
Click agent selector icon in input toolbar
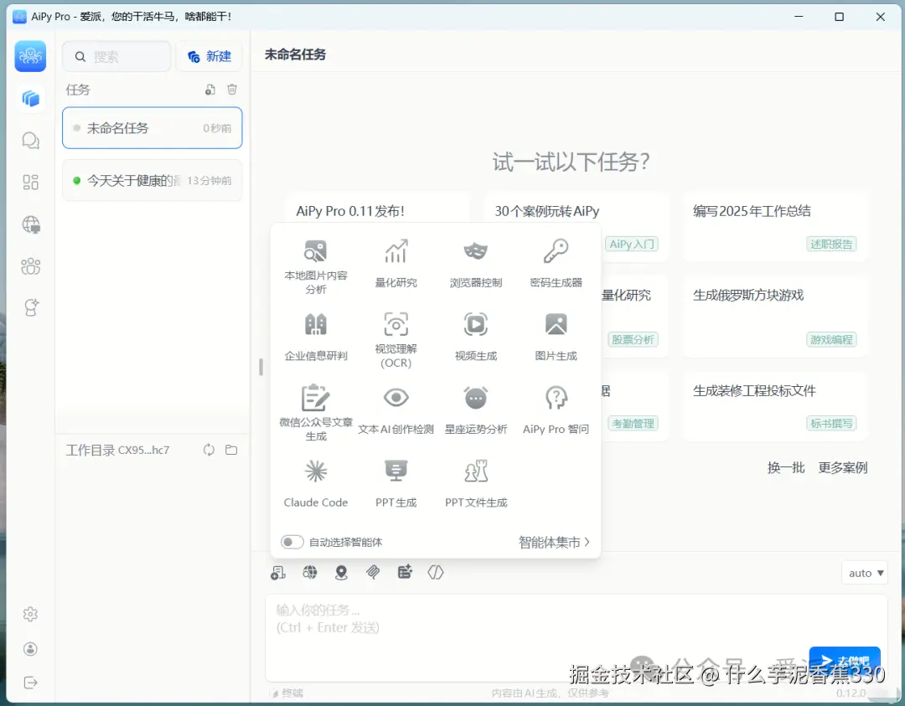277,572
